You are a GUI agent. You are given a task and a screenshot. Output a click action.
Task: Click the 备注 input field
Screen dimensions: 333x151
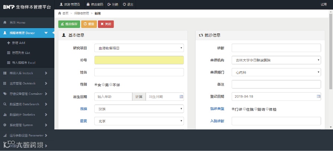coord(276,84)
